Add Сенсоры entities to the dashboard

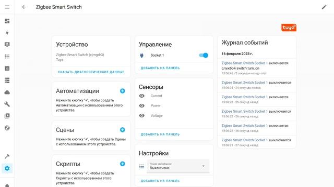(x=160, y=135)
